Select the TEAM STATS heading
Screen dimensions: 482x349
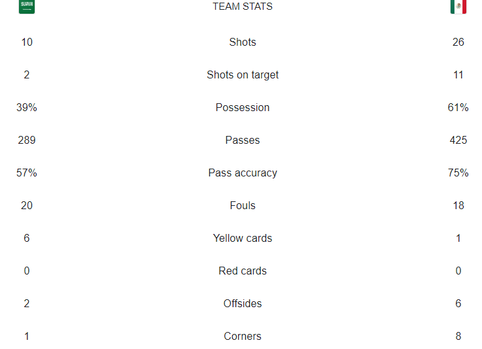(x=243, y=7)
